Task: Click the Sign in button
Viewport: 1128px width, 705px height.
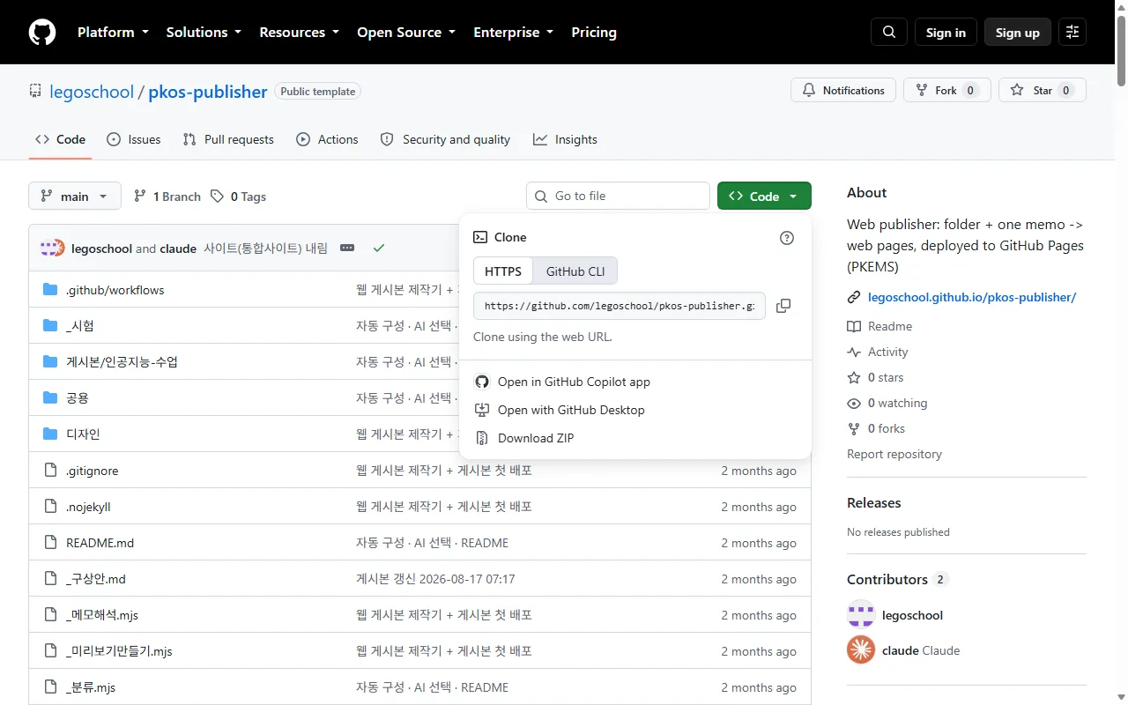Action: coord(946,33)
